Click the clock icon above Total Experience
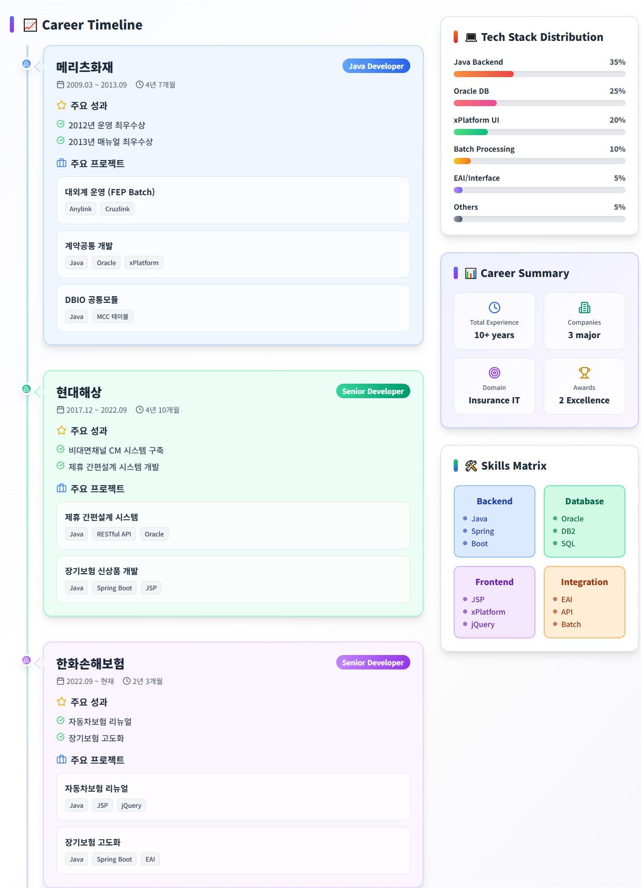 coord(495,308)
